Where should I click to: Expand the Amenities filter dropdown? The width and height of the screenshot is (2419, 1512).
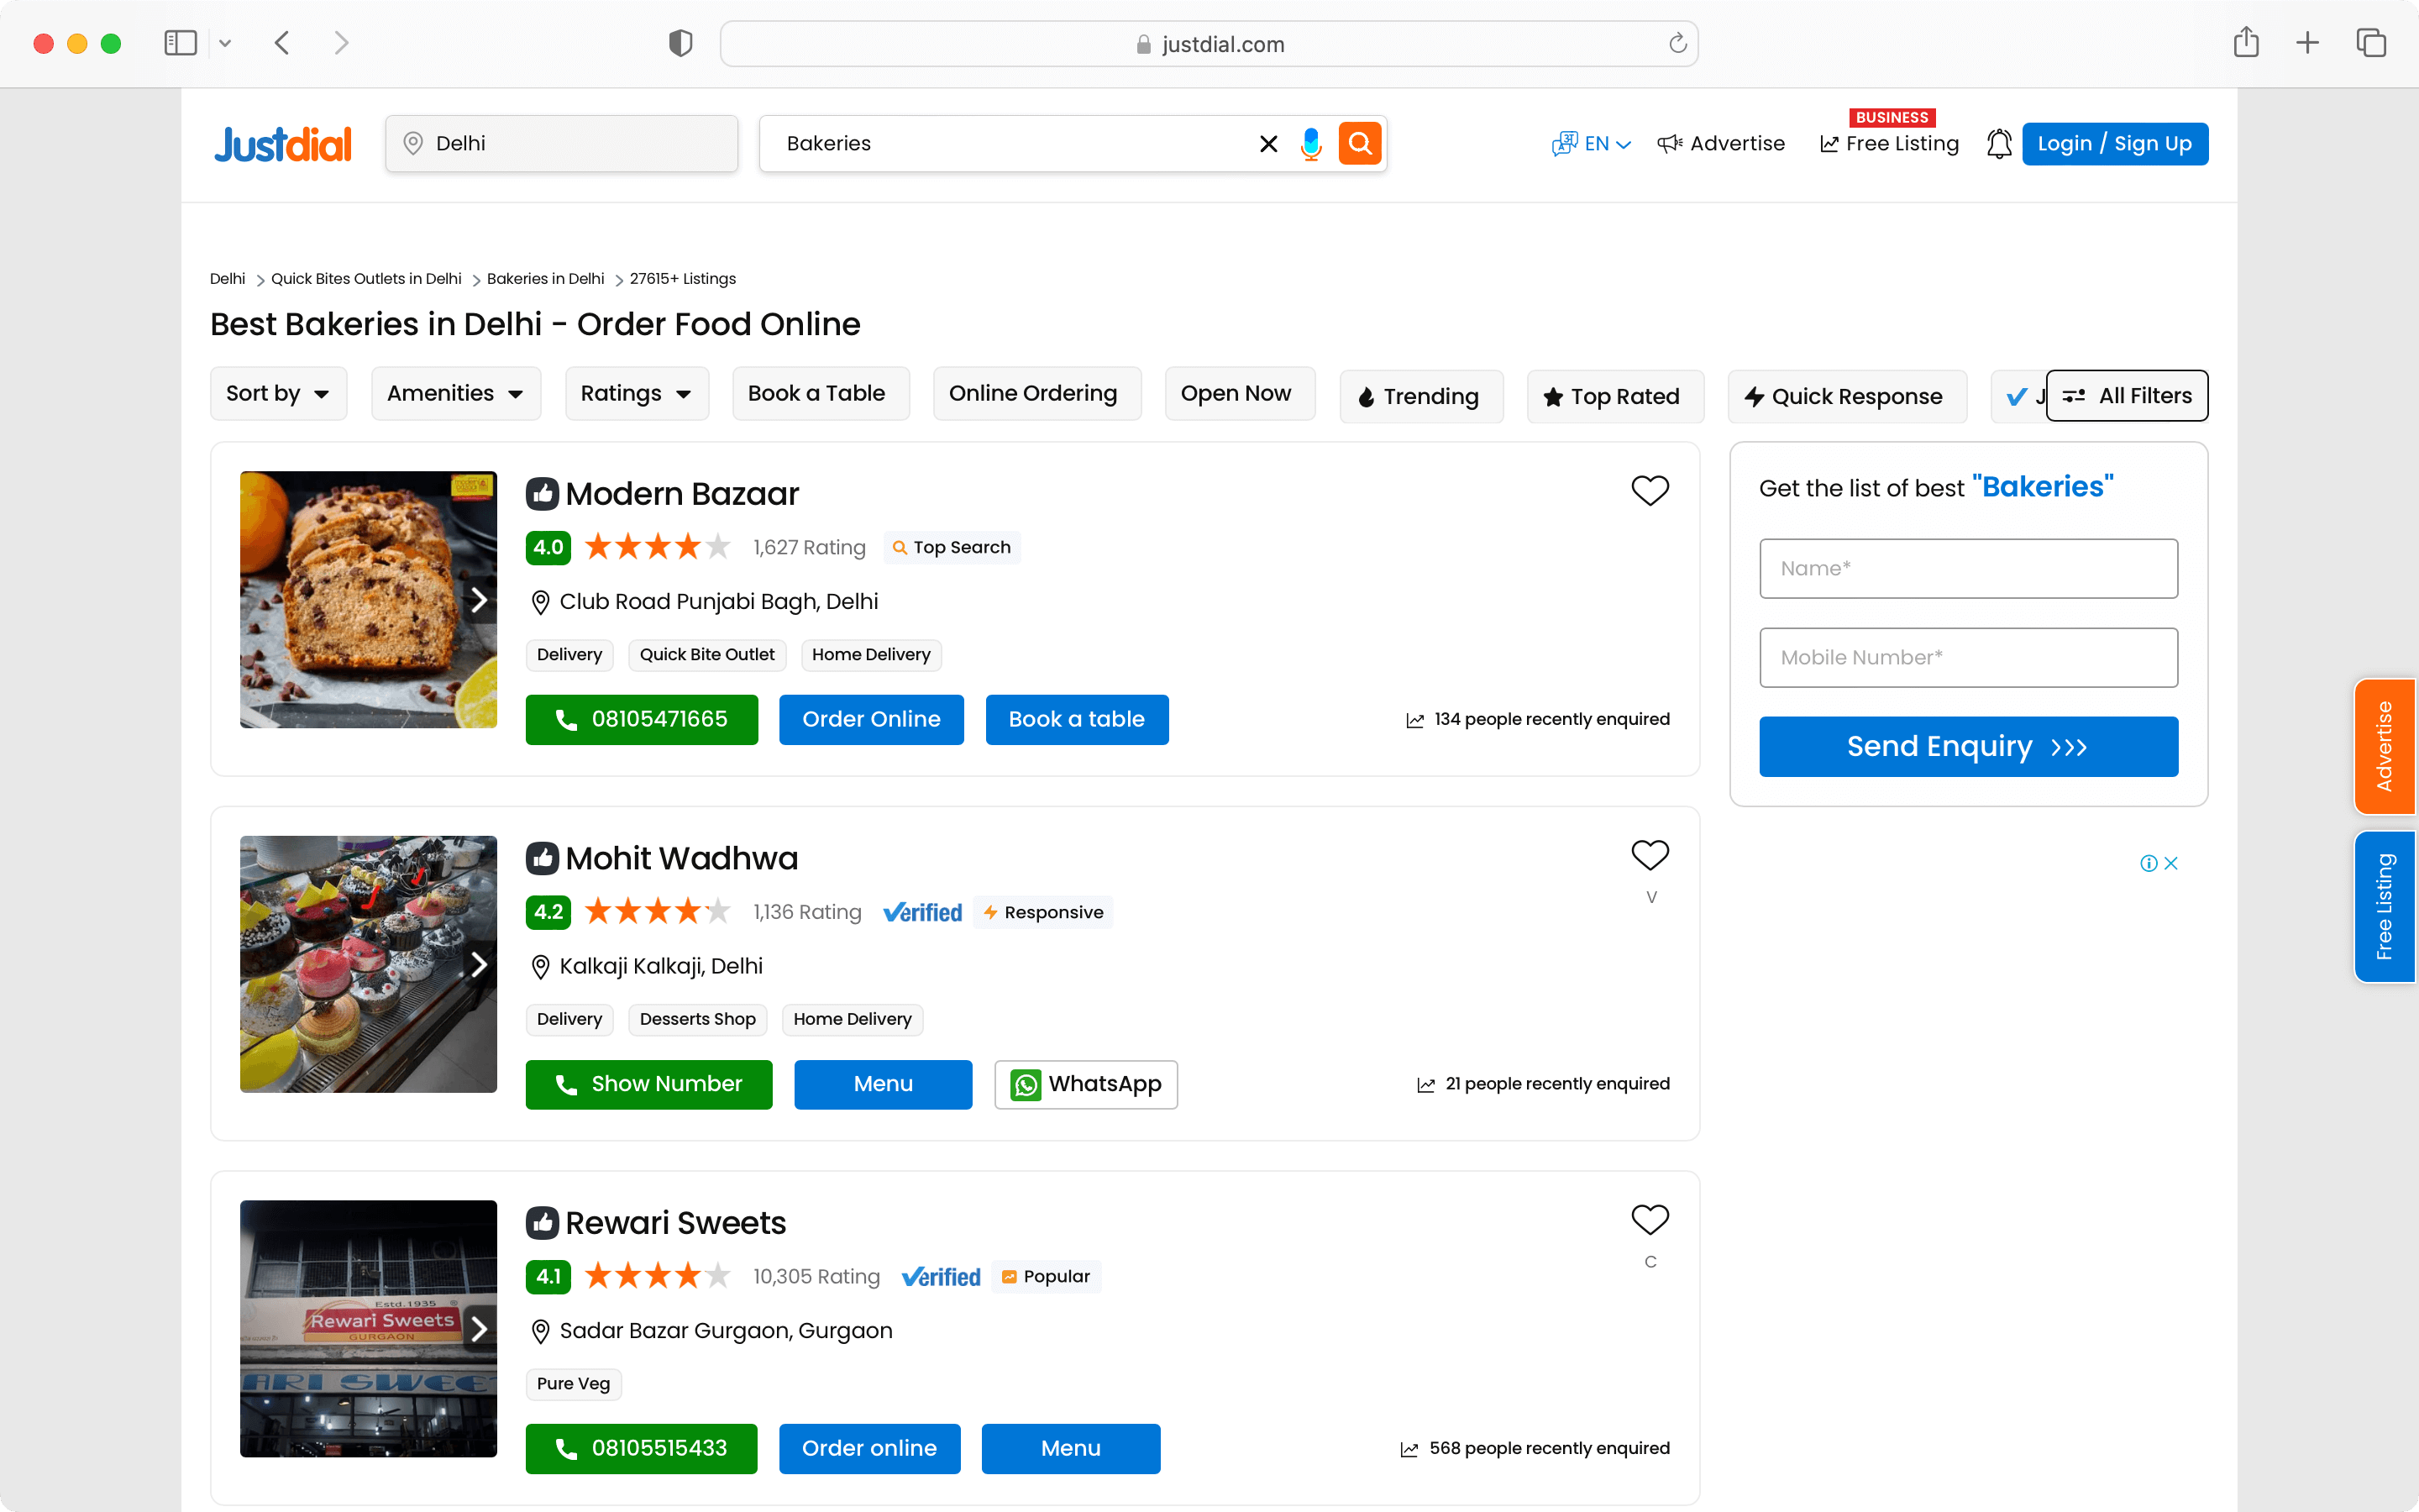(456, 394)
